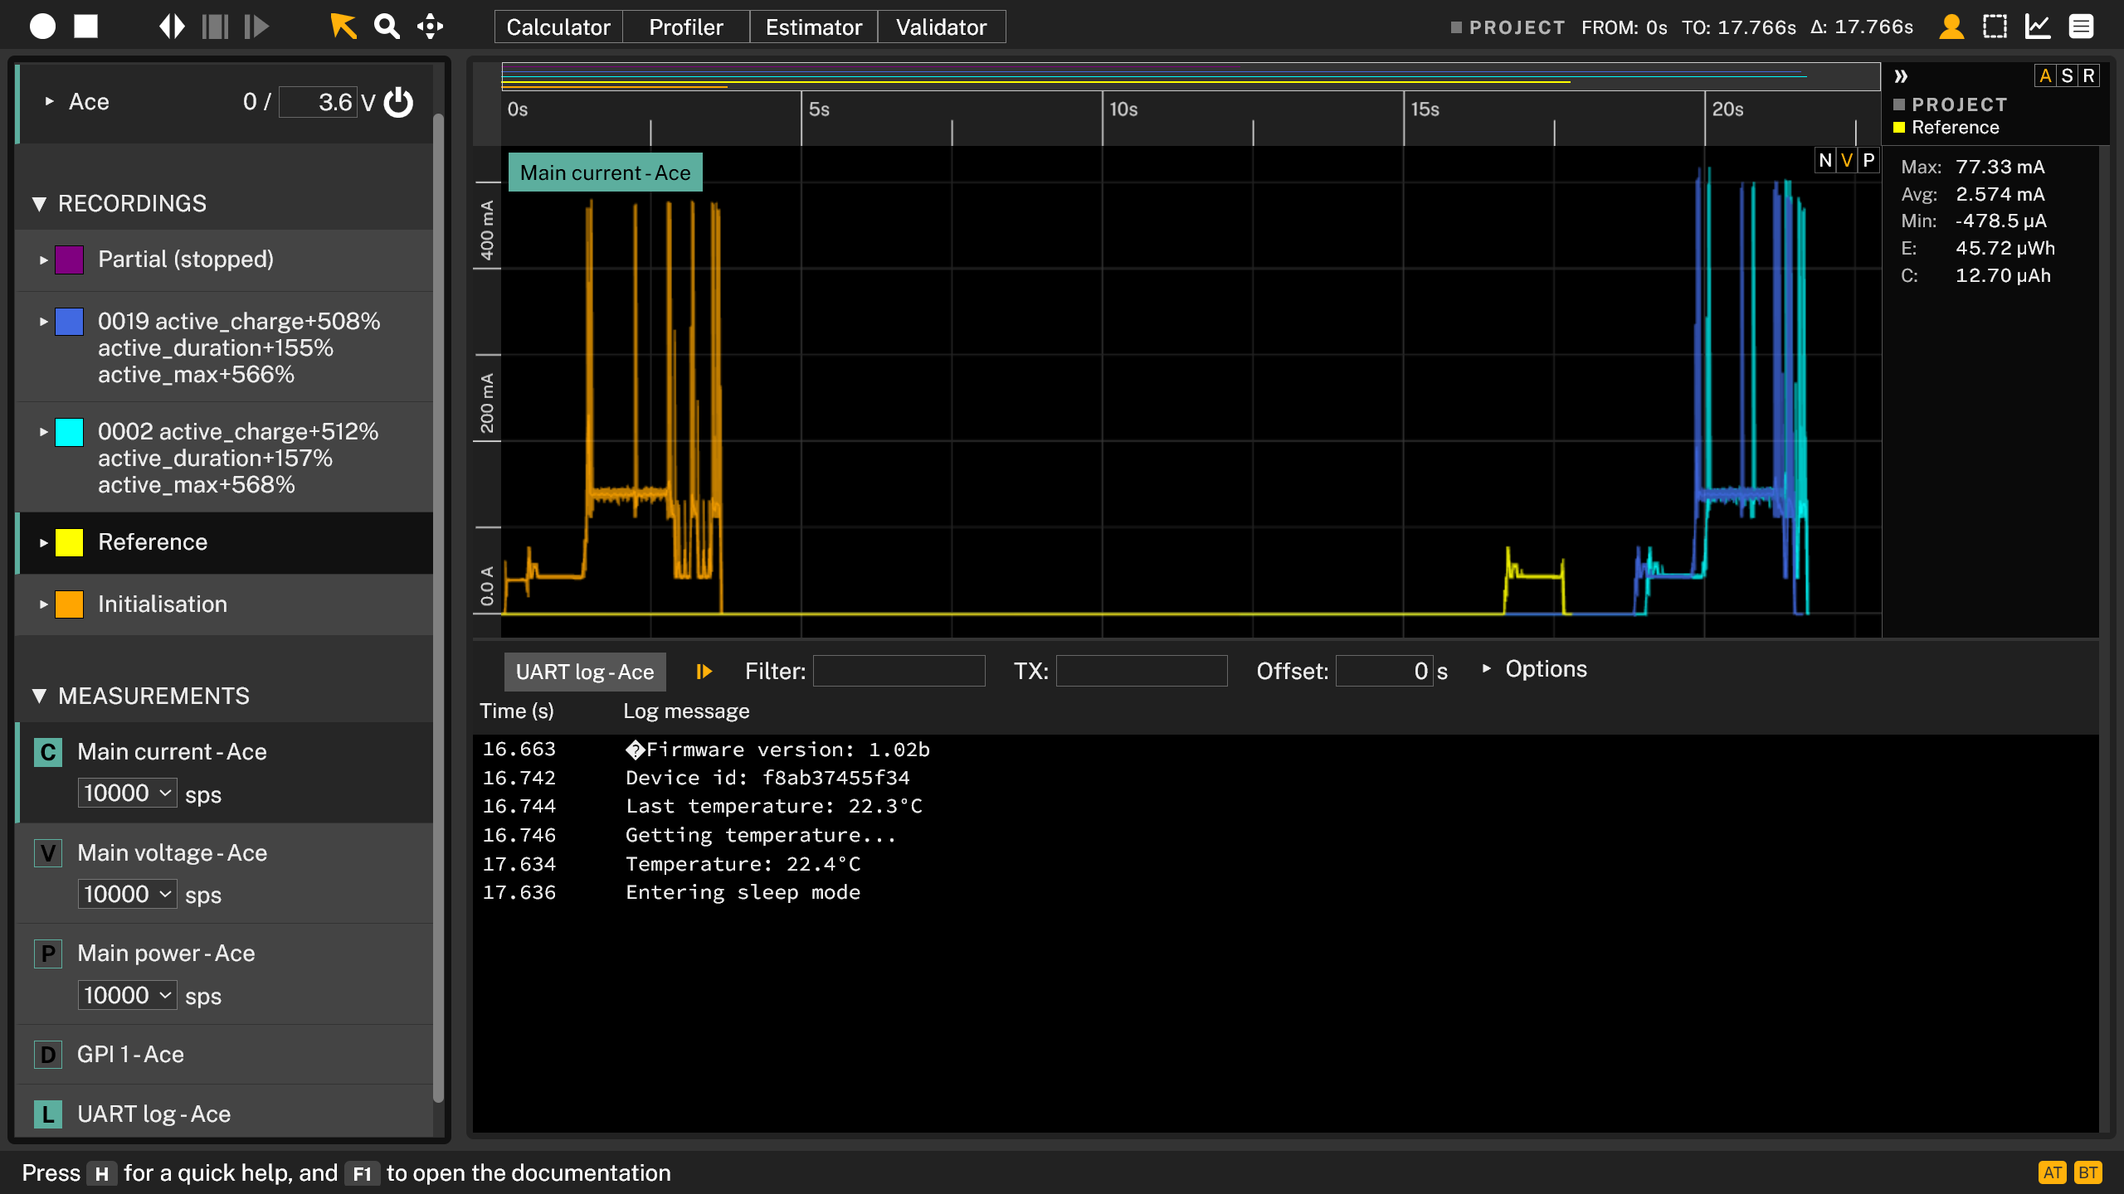Click the yellow Reference color swatch
This screenshot has height=1194, width=2124.
click(x=69, y=542)
